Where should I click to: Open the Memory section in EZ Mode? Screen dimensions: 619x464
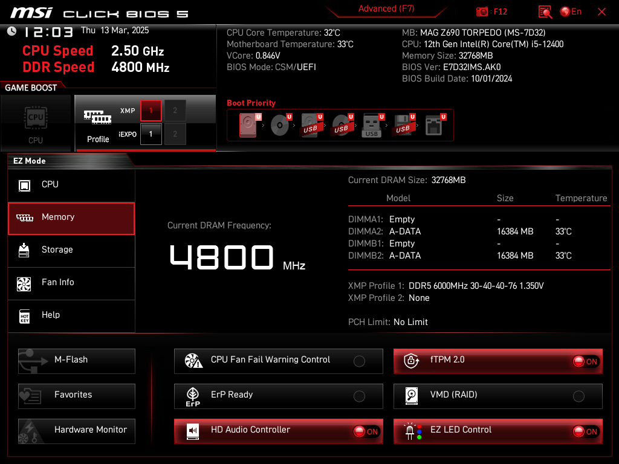point(71,219)
